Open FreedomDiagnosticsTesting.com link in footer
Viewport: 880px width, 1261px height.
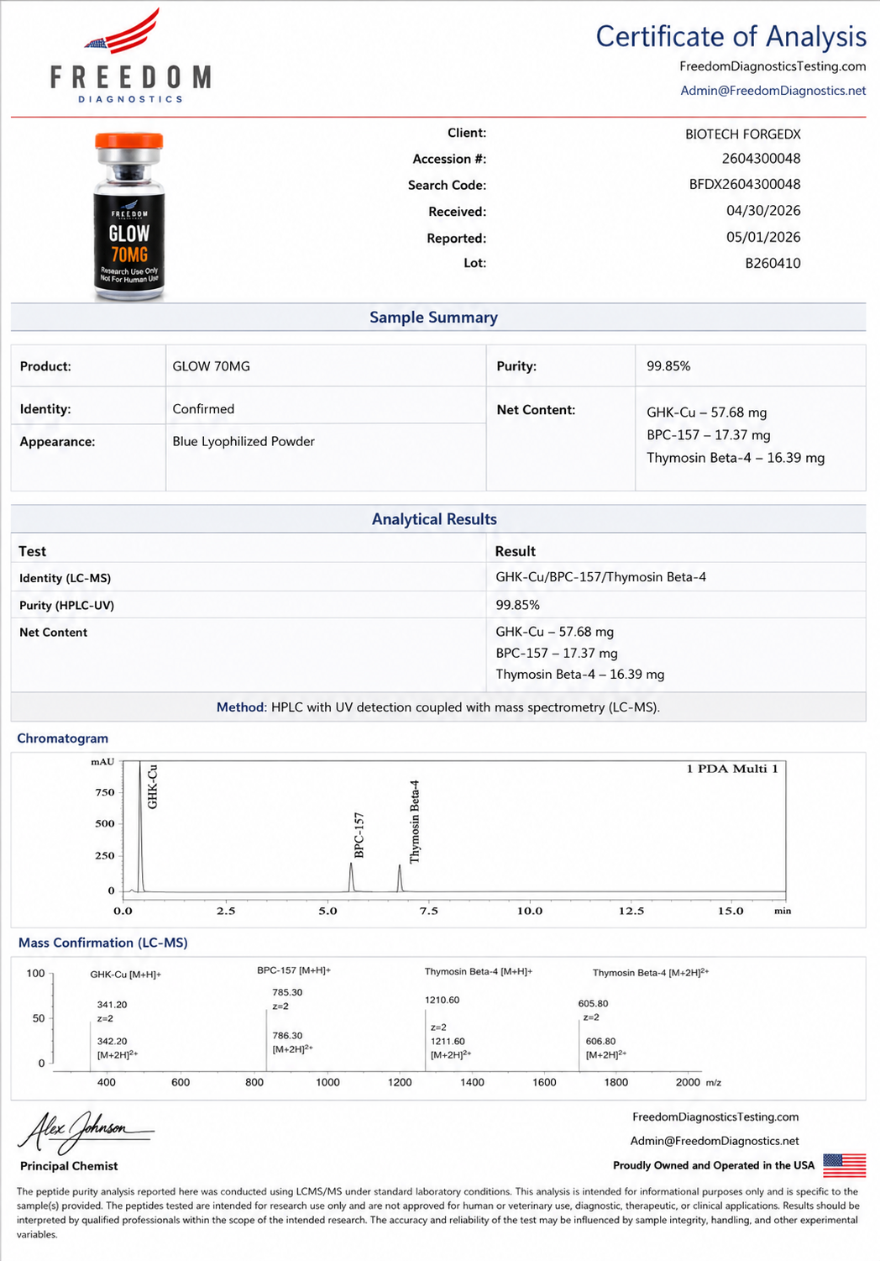(715, 1117)
